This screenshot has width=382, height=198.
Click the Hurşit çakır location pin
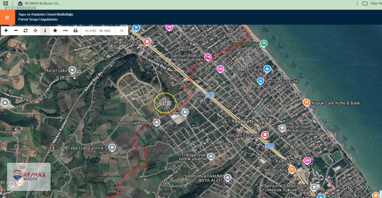72,70
